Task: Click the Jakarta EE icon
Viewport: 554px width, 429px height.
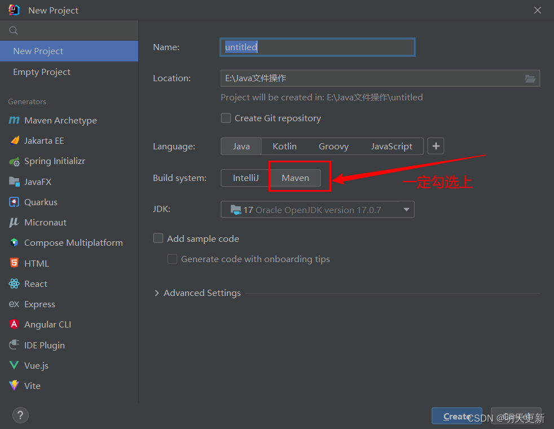Action: click(x=15, y=140)
